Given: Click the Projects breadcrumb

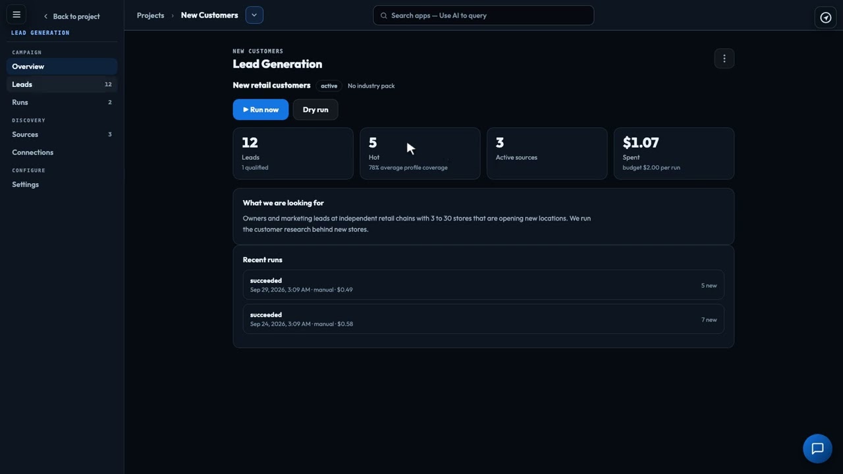Looking at the screenshot, I should tap(150, 15).
